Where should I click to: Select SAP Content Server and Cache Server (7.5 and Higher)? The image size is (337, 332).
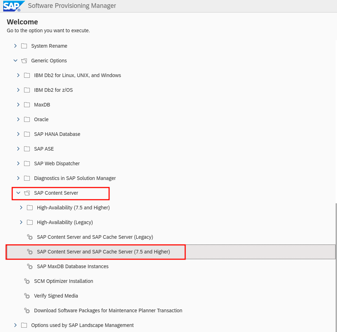(x=103, y=252)
